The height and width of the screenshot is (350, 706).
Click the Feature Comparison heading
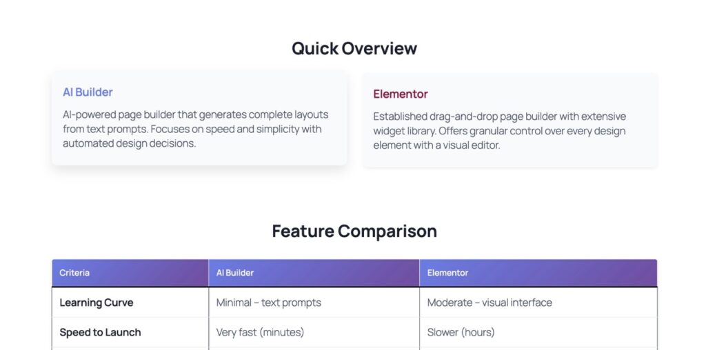coord(354,231)
